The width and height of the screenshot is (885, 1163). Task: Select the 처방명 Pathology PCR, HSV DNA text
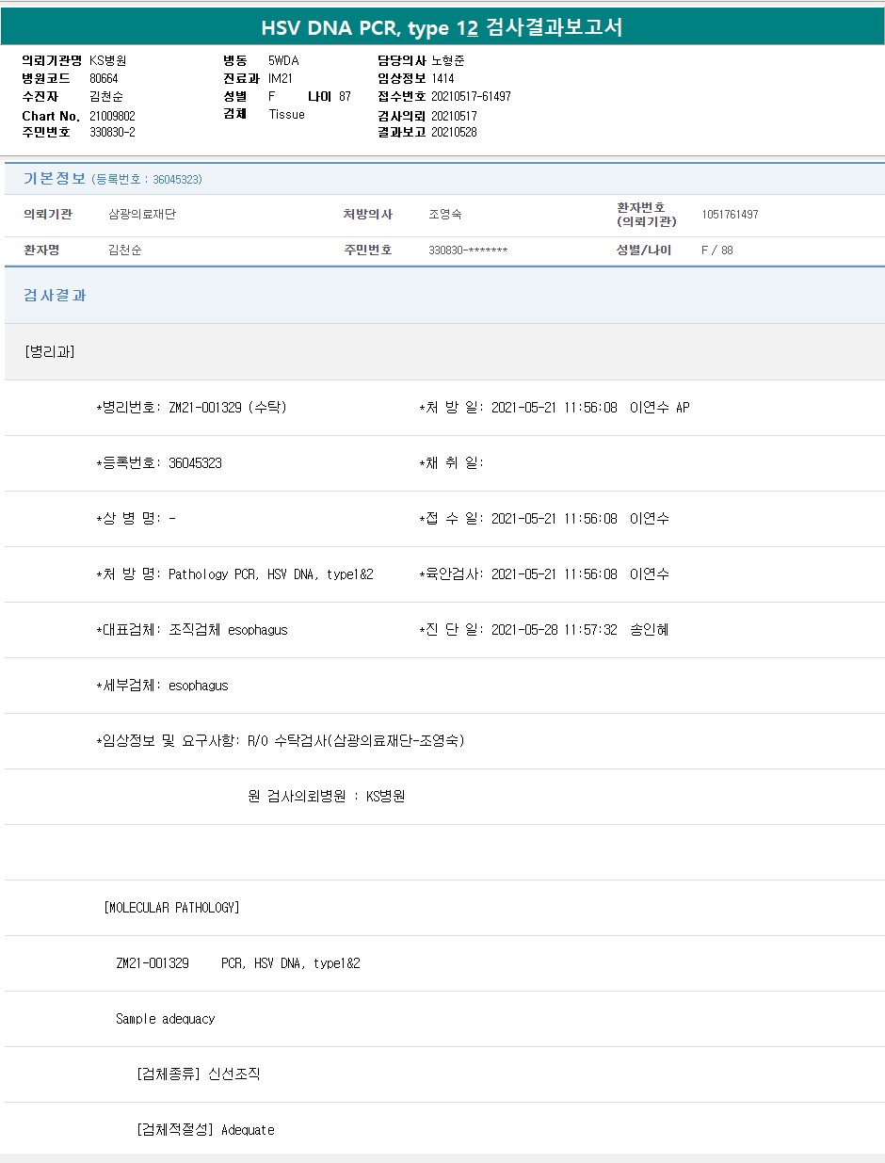point(270,573)
